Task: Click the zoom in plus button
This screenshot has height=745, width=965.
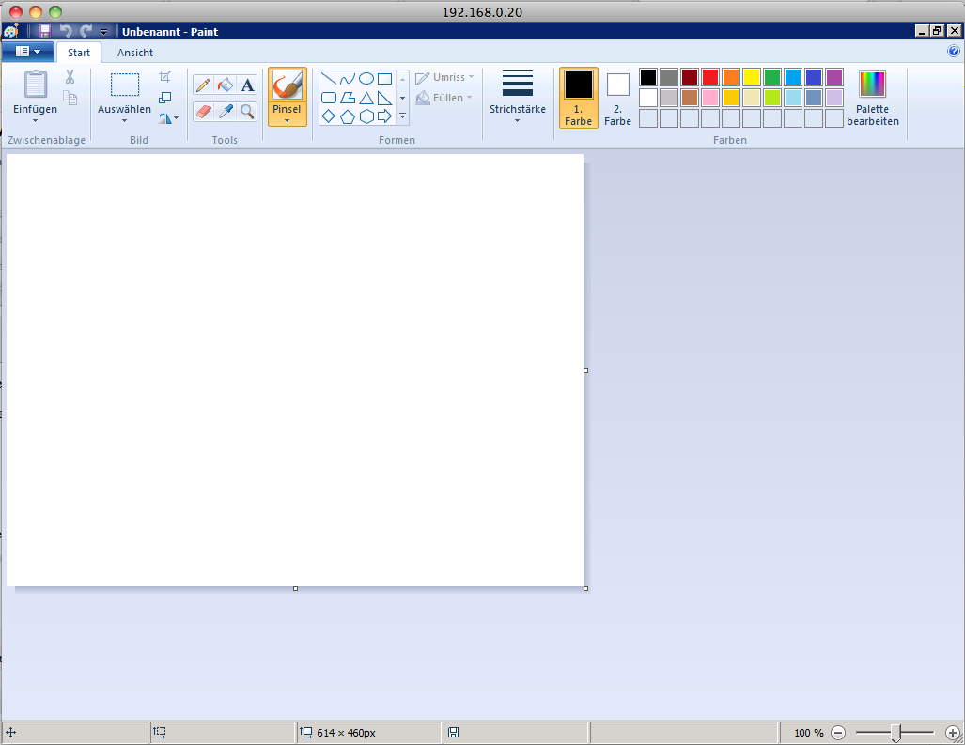Action: click(x=952, y=733)
